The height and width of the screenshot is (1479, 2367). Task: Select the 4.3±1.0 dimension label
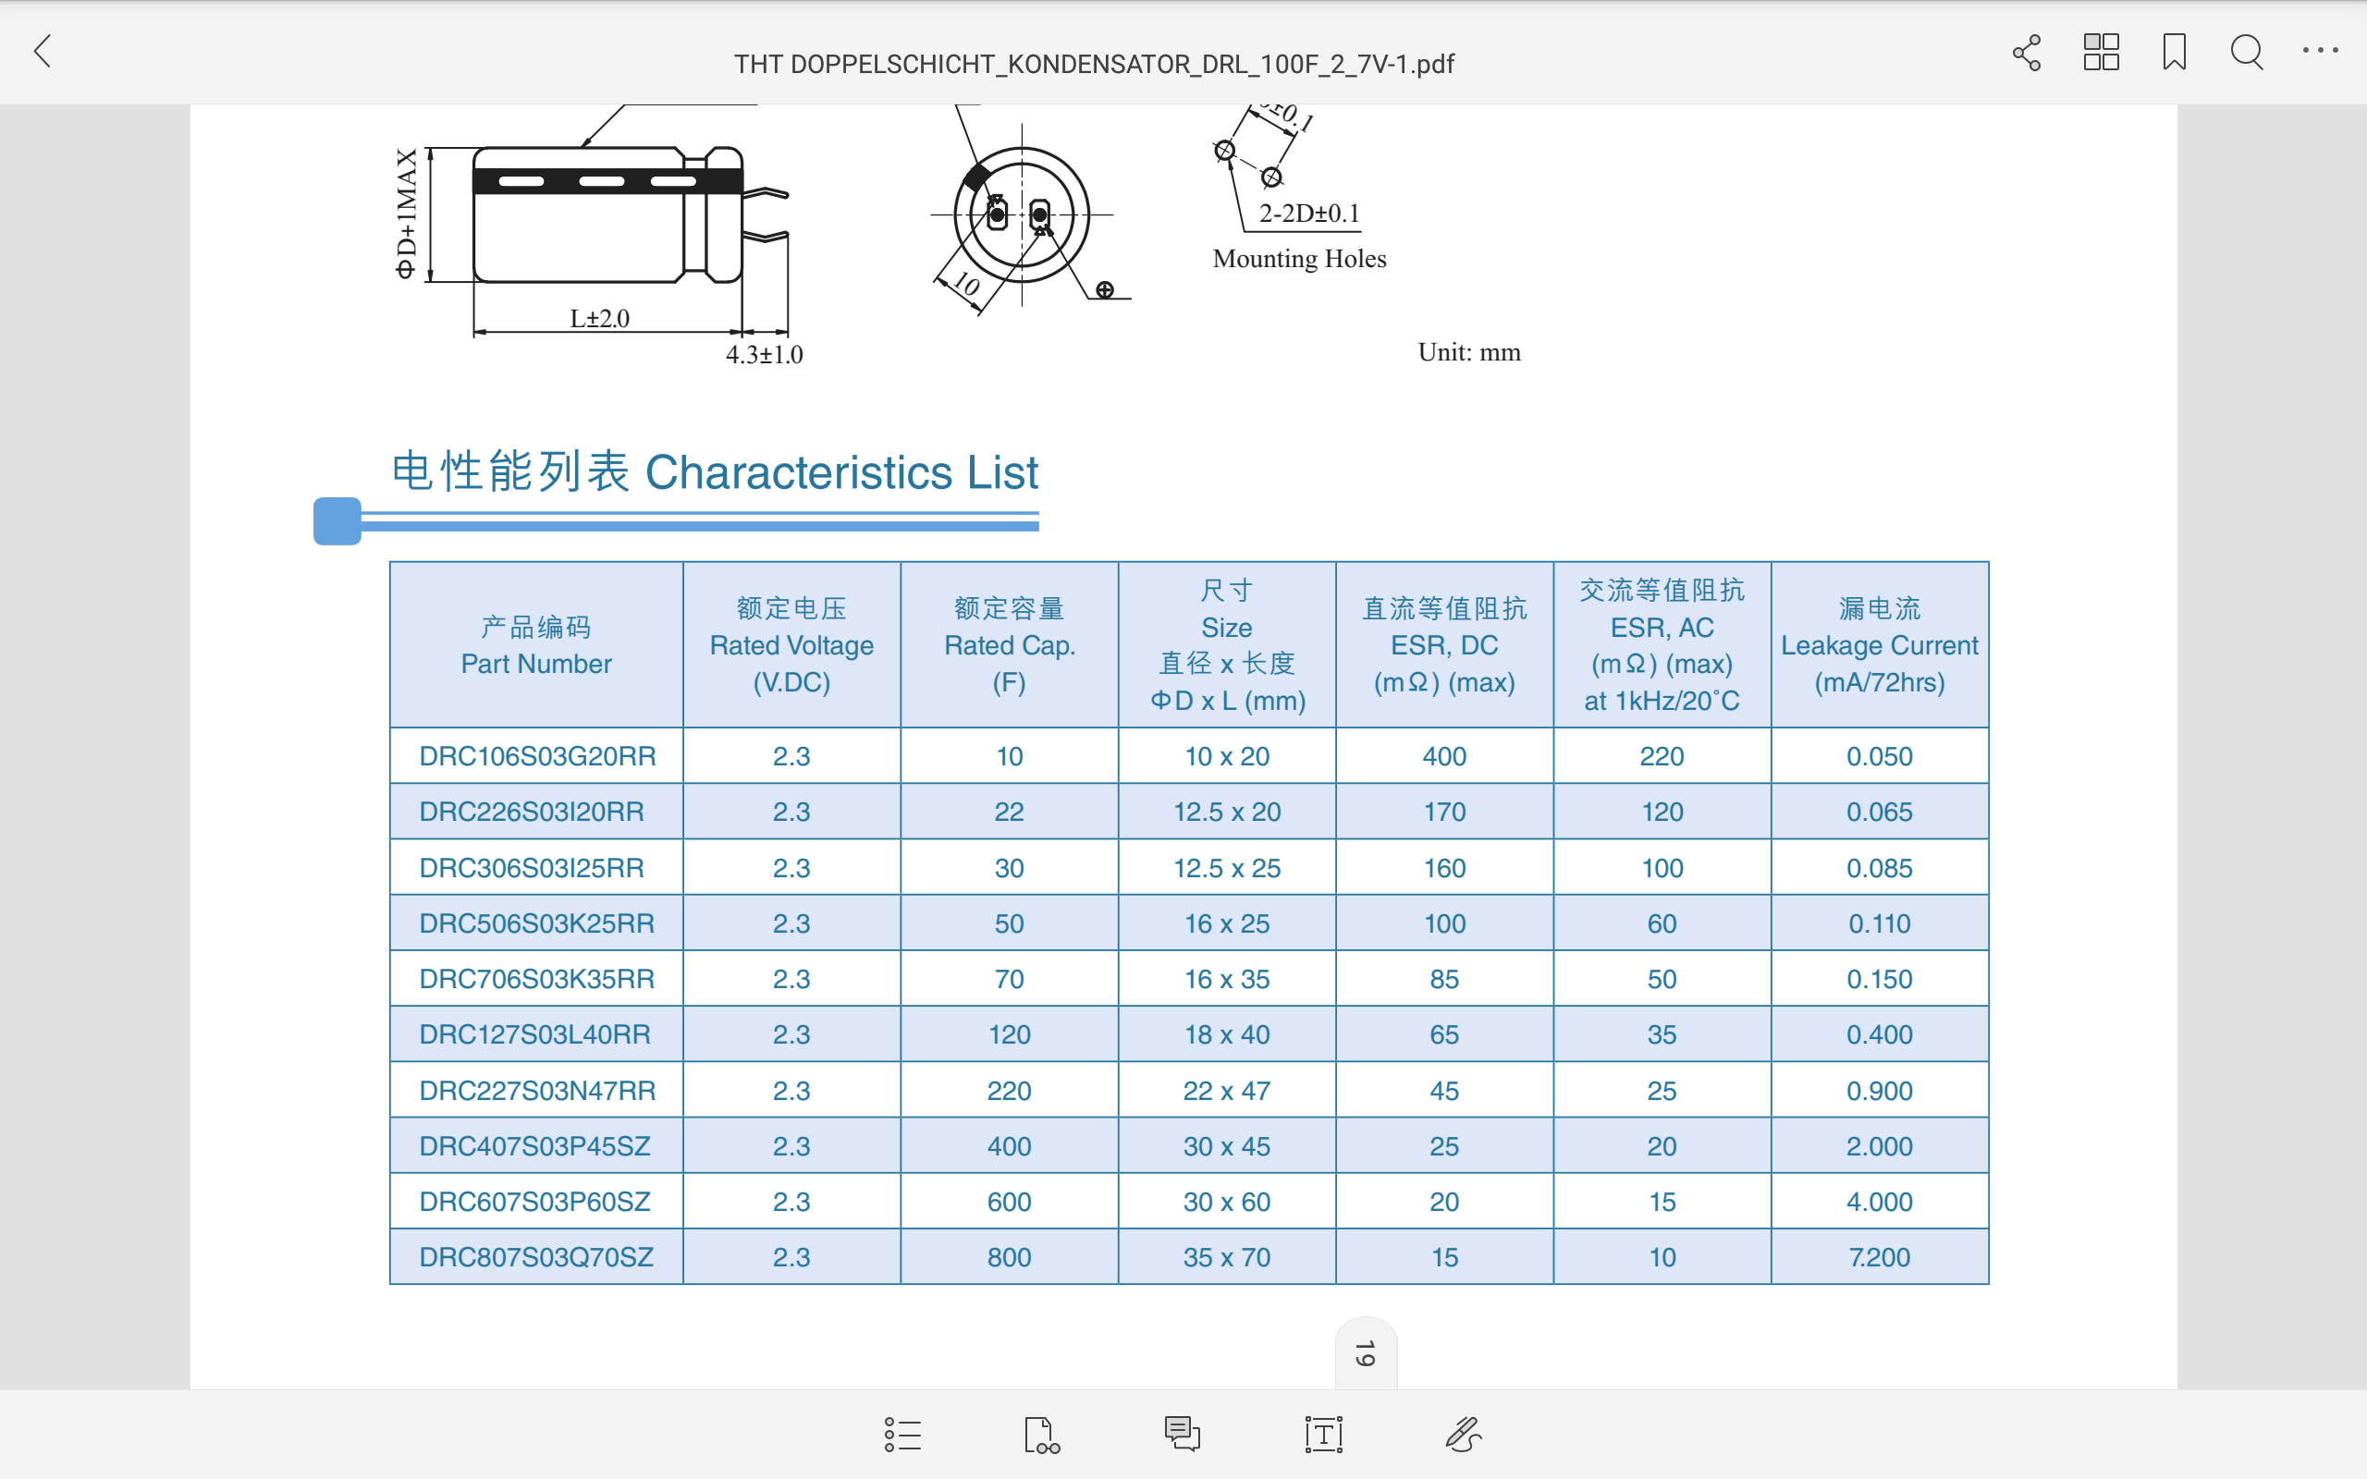coord(764,355)
